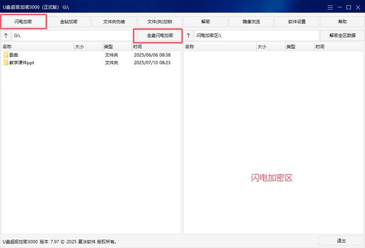This screenshot has width=365, height=248.
Task: Click the 教学课件ppt folder icon
Action: point(6,62)
